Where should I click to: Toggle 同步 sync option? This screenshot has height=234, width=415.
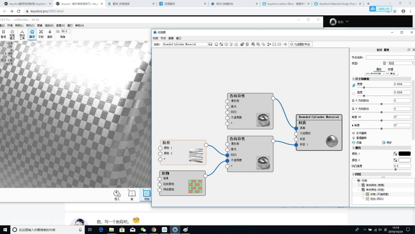pyautogui.click(x=387, y=143)
